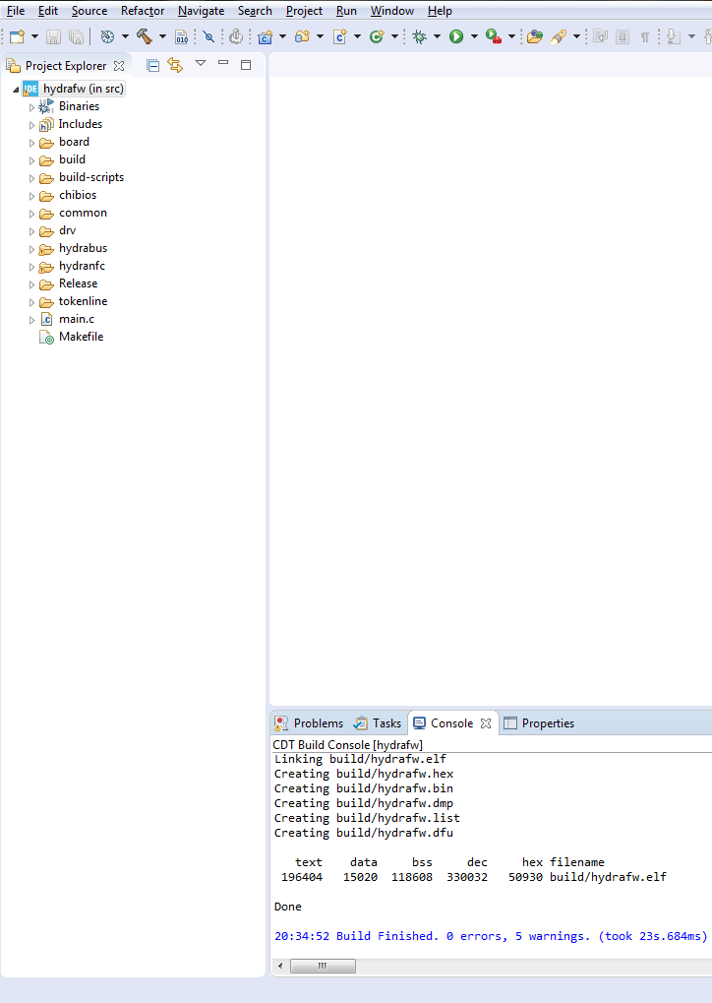Image resolution: width=712 pixels, height=1003 pixels.
Task: Expand the build-scripts folder
Action: [31, 178]
